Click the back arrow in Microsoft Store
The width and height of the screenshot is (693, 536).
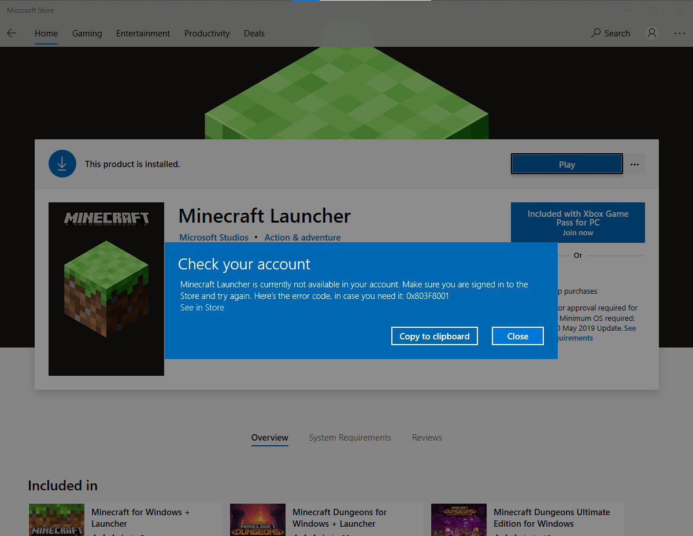[x=12, y=33]
